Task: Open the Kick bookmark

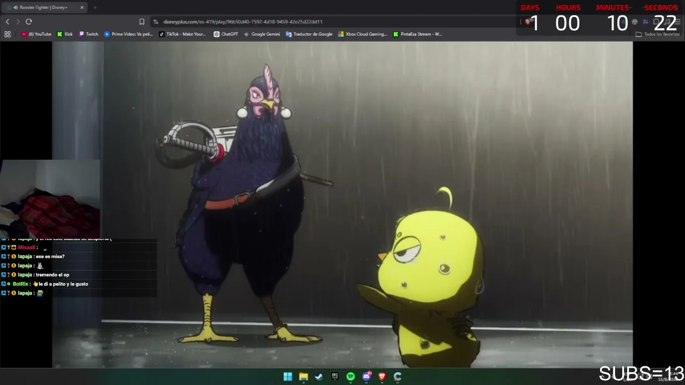Action: click(65, 34)
